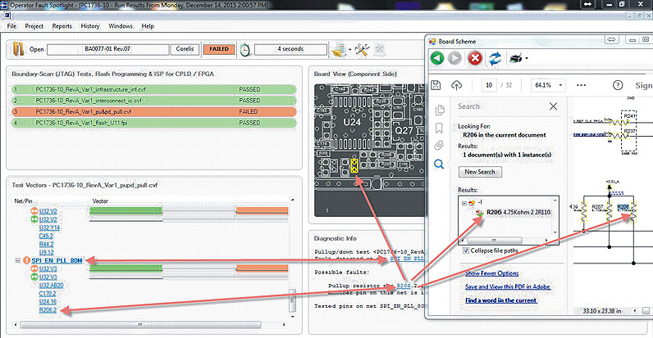Open the wrench and screwdriver tools icon
Viewport: 653px width, 338px height.
pos(362,50)
